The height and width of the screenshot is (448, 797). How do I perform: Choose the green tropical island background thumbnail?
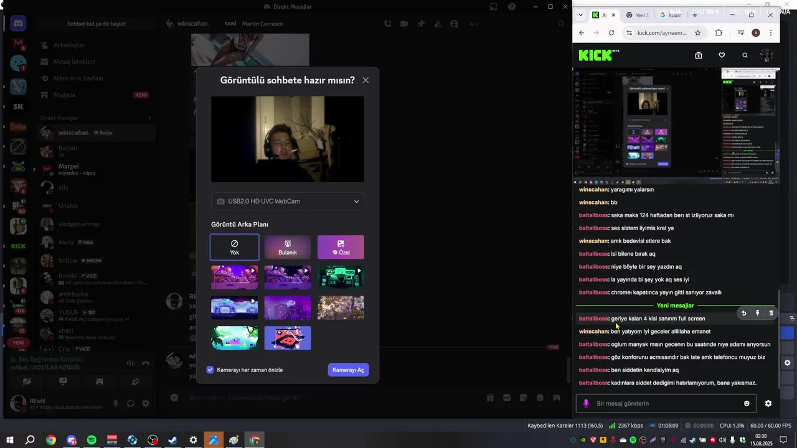pos(235,338)
